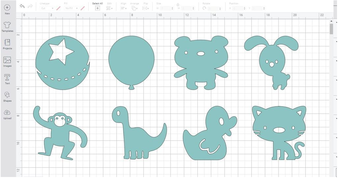
Task: Open the Fill No Fill dropdown
Action: coord(71,8)
